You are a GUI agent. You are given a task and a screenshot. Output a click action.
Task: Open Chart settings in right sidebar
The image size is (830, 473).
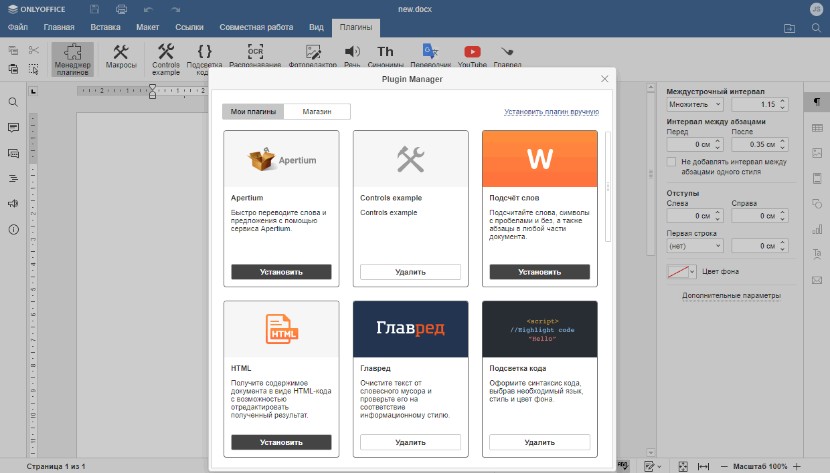pyautogui.click(x=817, y=229)
